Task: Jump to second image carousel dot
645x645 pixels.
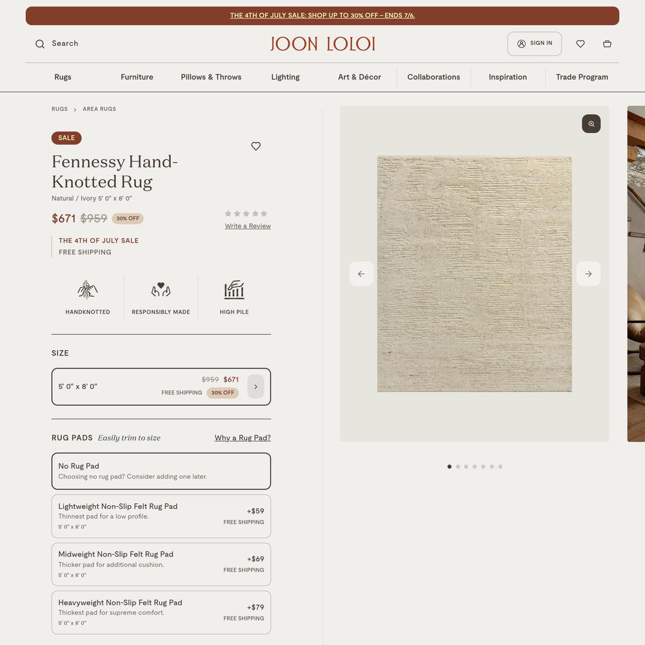Action: [458, 466]
